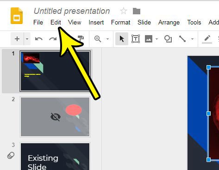Open the Shape tool

coord(168,39)
